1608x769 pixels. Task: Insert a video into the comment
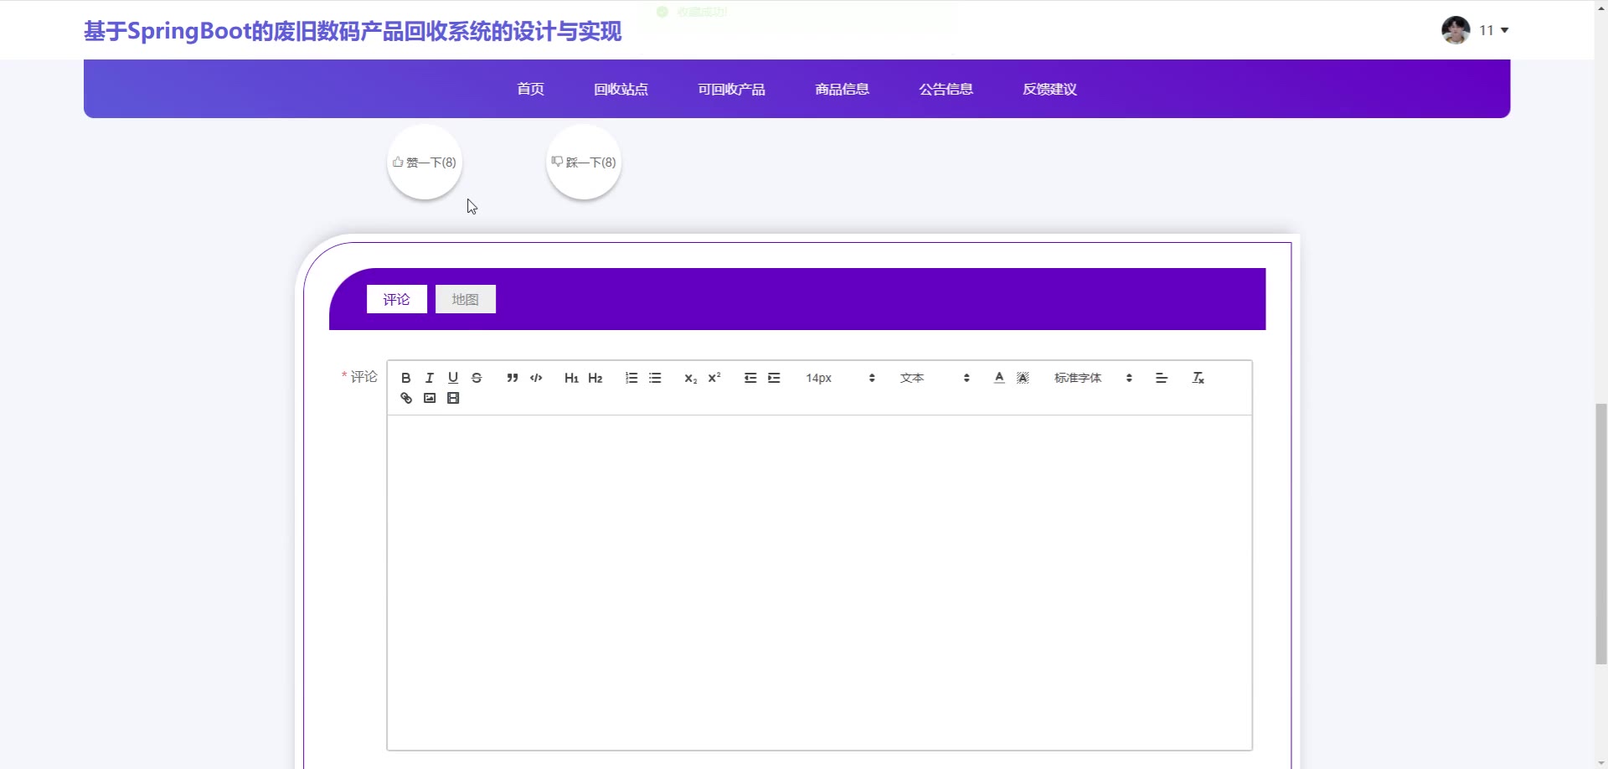pyautogui.click(x=453, y=398)
